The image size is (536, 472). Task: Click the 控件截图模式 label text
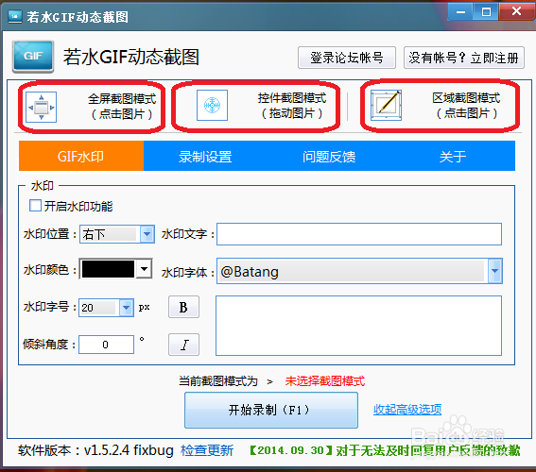(292, 98)
